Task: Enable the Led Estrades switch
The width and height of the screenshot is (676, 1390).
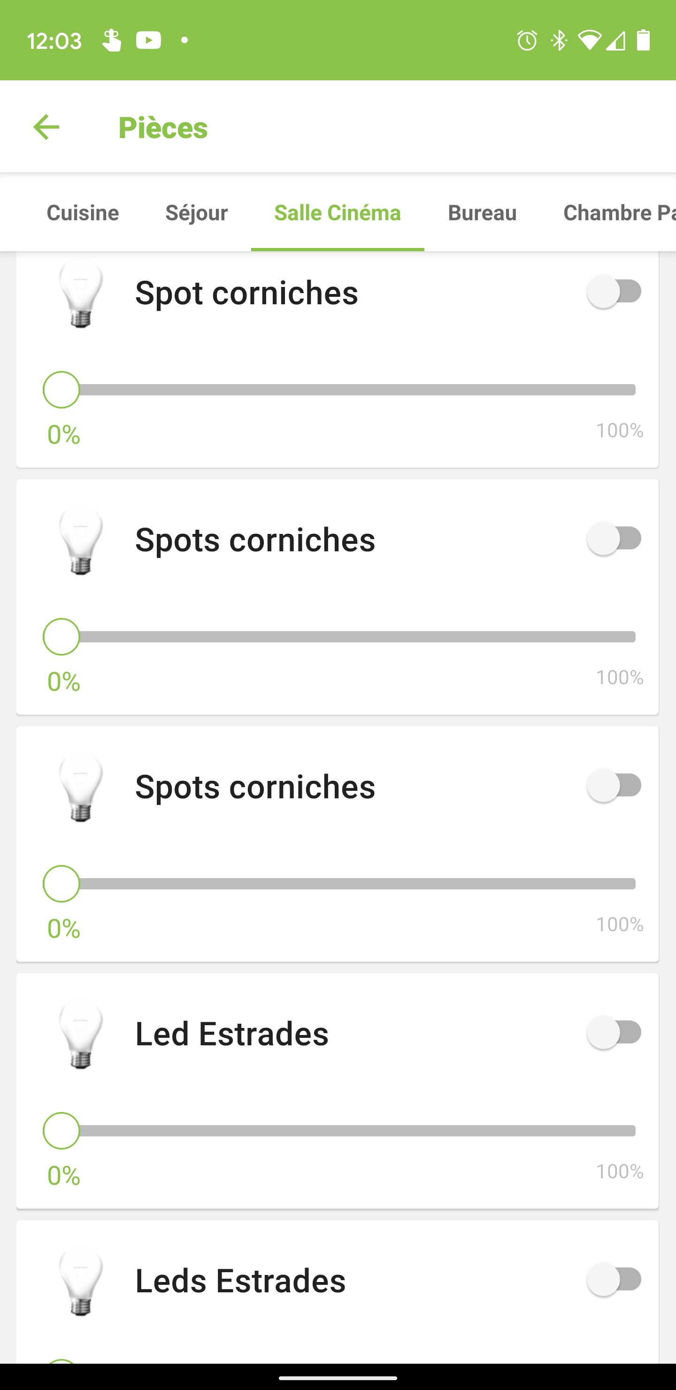Action: pyautogui.click(x=615, y=1032)
